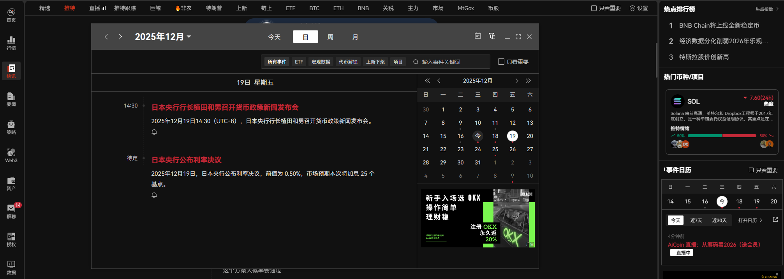Select the ETF top navigation tab

tap(291, 8)
